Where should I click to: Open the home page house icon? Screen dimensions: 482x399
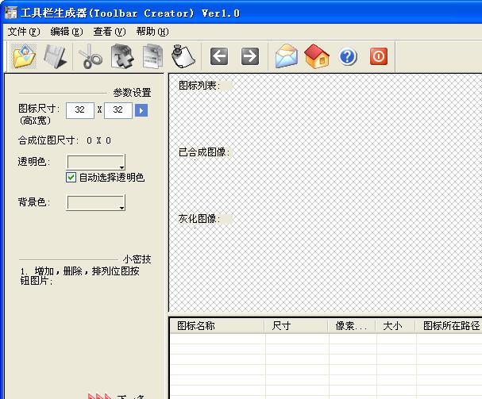317,56
